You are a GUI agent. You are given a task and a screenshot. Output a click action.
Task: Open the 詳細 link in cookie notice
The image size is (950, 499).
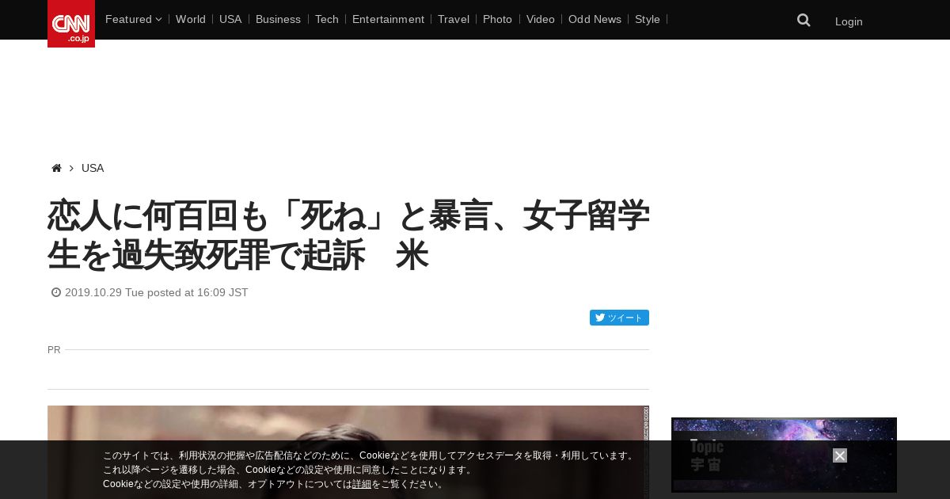[362, 484]
